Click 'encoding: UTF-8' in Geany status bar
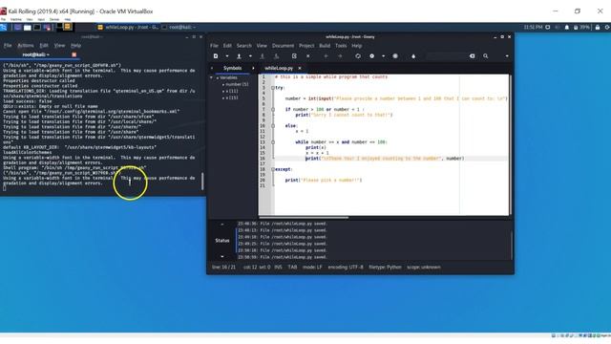This screenshot has width=611, height=344. (x=346, y=268)
